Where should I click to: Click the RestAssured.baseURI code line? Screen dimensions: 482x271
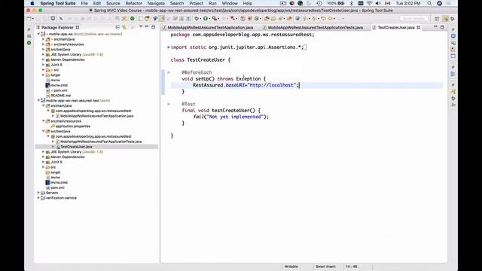tap(246, 85)
